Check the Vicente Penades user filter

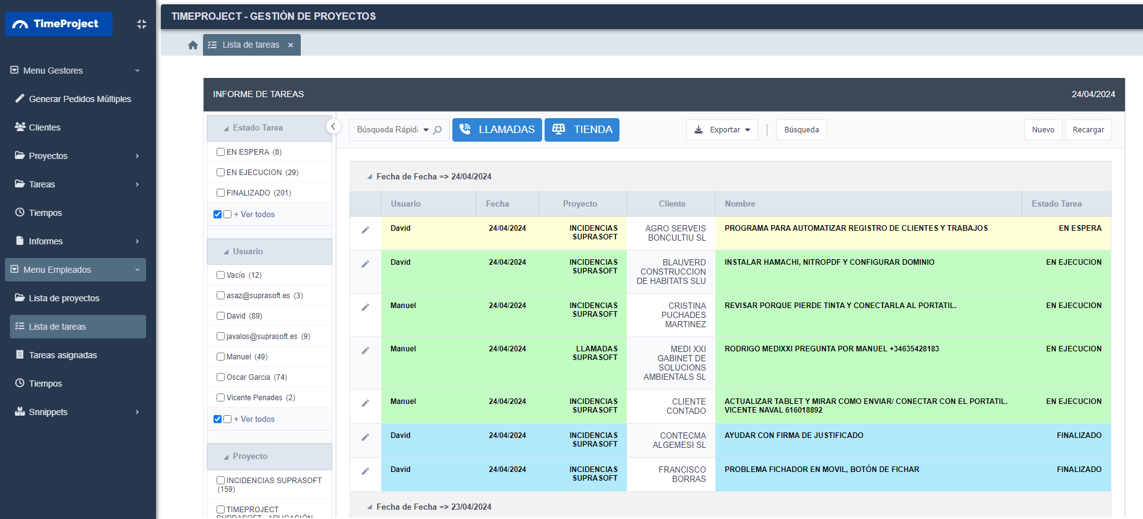[220, 398]
